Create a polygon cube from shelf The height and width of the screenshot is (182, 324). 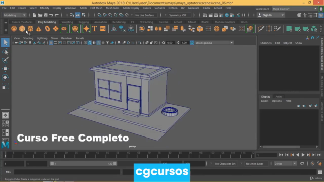(x=22, y=29)
